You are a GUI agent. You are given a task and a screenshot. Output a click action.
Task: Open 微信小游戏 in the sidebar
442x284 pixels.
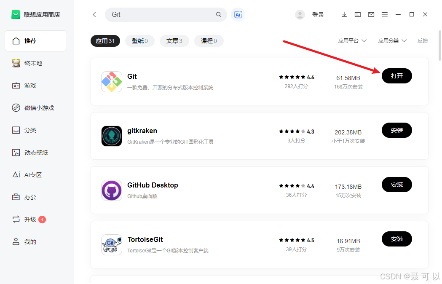point(36,108)
